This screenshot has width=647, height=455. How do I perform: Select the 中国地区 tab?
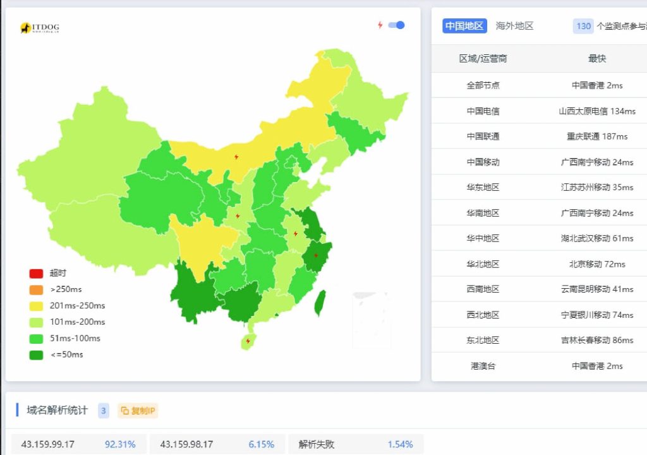465,26
